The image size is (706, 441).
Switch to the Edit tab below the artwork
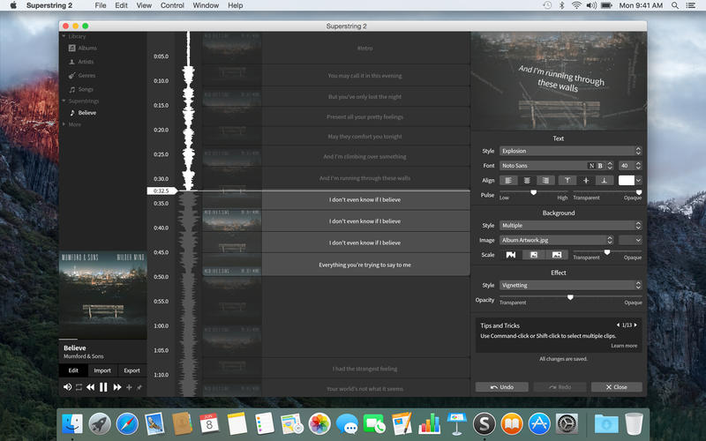coord(73,370)
